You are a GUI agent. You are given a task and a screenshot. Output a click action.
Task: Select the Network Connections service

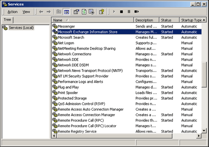[127, 54]
